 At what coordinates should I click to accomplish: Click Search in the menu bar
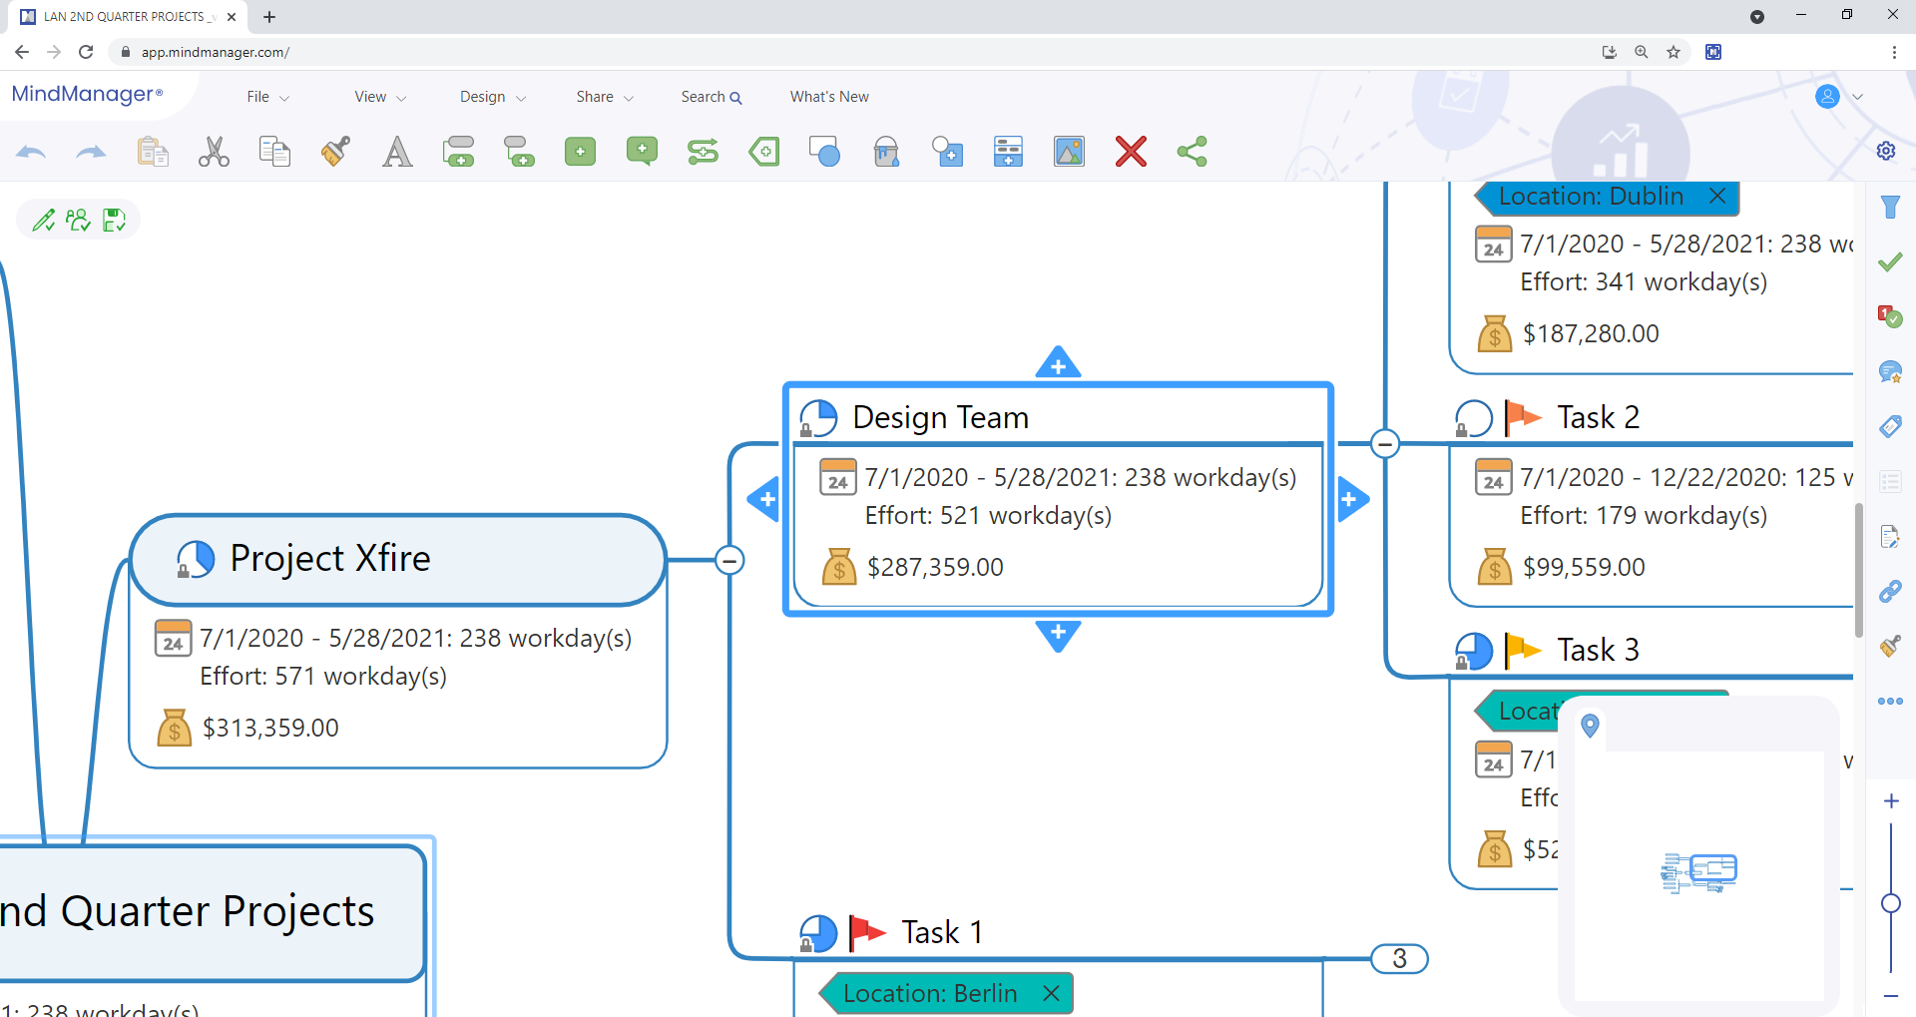pyautogui.click(x=711, y=97)
